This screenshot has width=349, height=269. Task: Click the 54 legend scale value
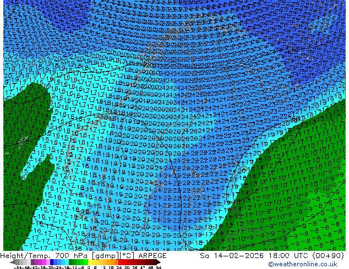tap(159, 268)
